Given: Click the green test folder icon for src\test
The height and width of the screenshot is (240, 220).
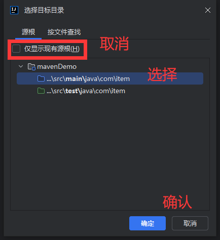Looking at the screenshot, I should [41, 91].
